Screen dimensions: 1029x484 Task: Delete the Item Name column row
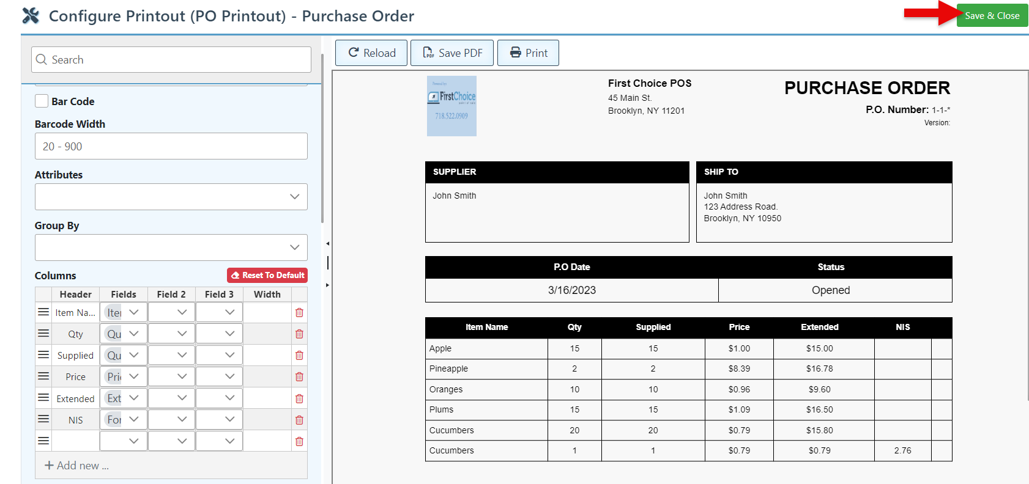pos(299,313)
